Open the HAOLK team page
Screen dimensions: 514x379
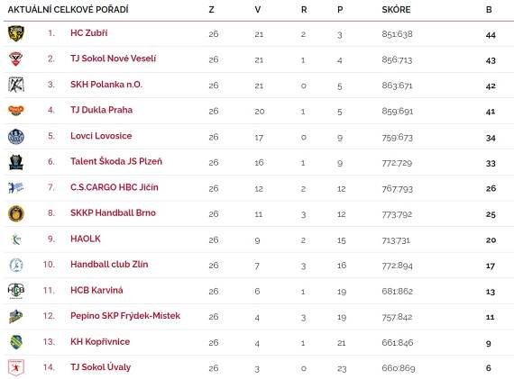pos(86,239)
